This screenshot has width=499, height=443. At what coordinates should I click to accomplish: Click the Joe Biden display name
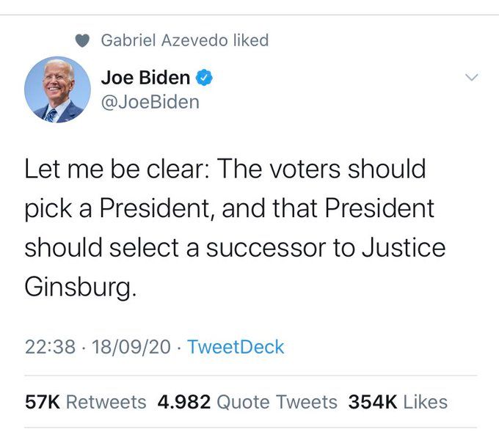point(144,77)
